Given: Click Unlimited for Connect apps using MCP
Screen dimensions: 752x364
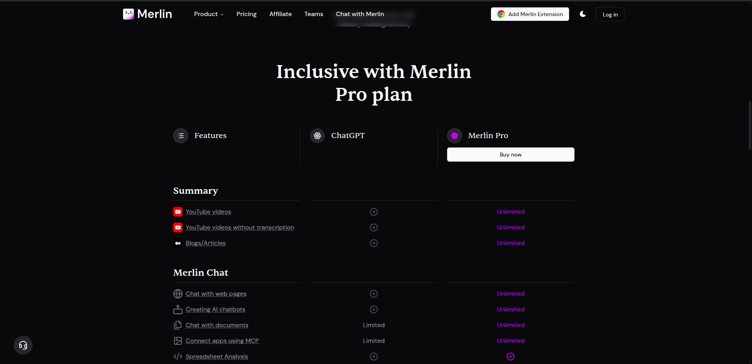Looking at the screenshot, I should pos(511,341).
